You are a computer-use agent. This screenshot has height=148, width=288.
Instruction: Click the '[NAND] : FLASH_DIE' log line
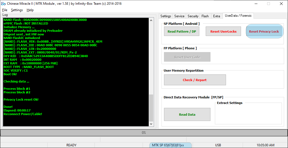(x=51, y=45)
